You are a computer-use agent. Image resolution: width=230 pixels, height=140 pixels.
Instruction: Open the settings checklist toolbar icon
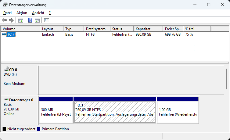(x=47, y=20)
